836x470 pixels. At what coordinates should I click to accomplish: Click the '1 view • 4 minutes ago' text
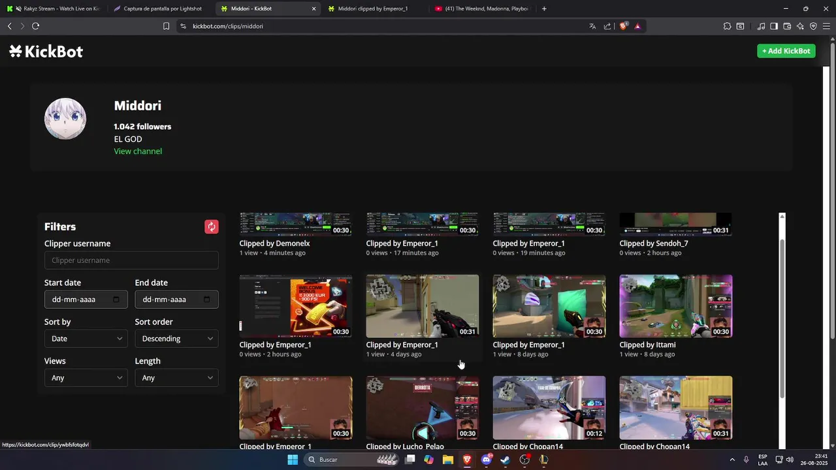(x=272, y=253)
